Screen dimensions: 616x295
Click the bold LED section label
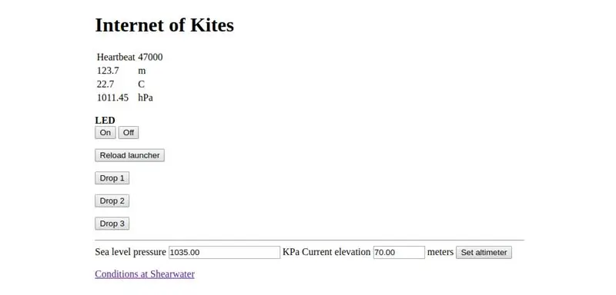point(105,121)
